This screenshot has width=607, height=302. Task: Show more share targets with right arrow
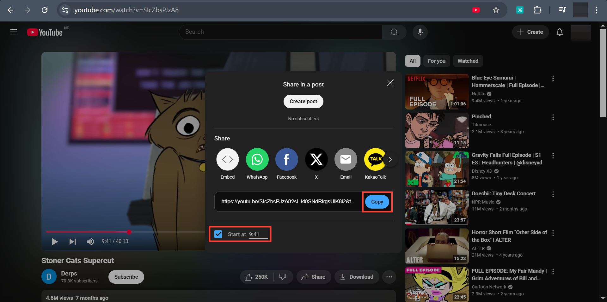click(x=390, y=160)
